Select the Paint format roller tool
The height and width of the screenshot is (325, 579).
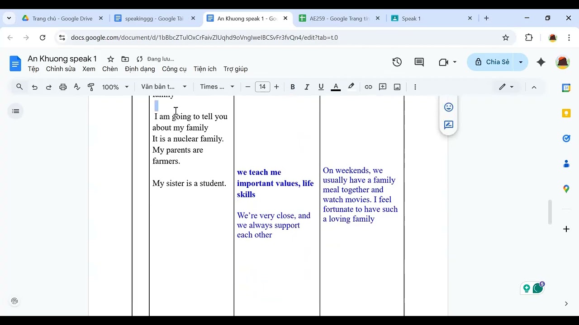(91, 87)
